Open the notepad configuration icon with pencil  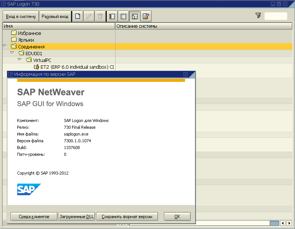(146, 17)
